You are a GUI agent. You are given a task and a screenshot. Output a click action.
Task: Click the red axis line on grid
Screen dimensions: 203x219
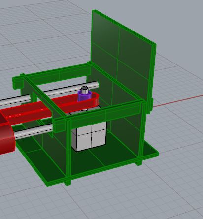click(x=178, y=101)
